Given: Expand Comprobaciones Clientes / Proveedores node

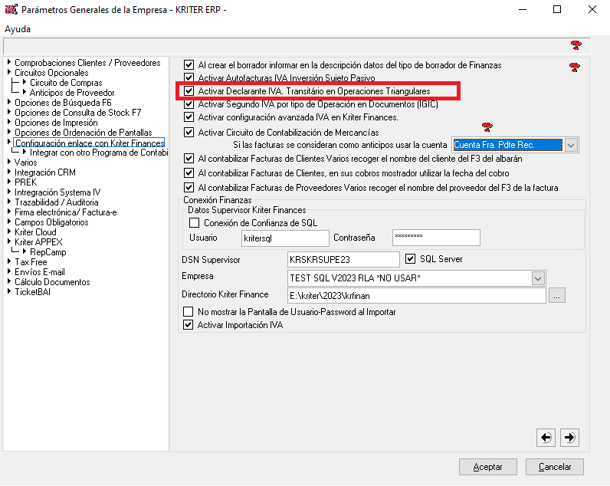Looking at the screenshot, I should tap(9, 62).
